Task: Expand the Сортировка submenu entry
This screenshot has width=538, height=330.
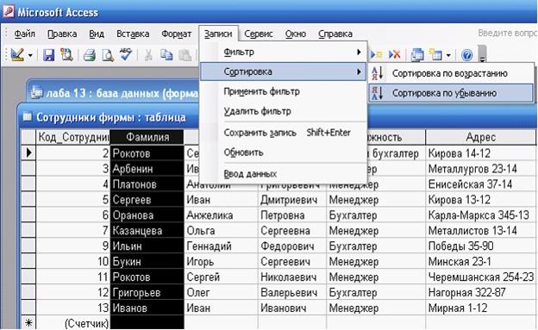Action: pyautogui.click(x=284, y=72)
